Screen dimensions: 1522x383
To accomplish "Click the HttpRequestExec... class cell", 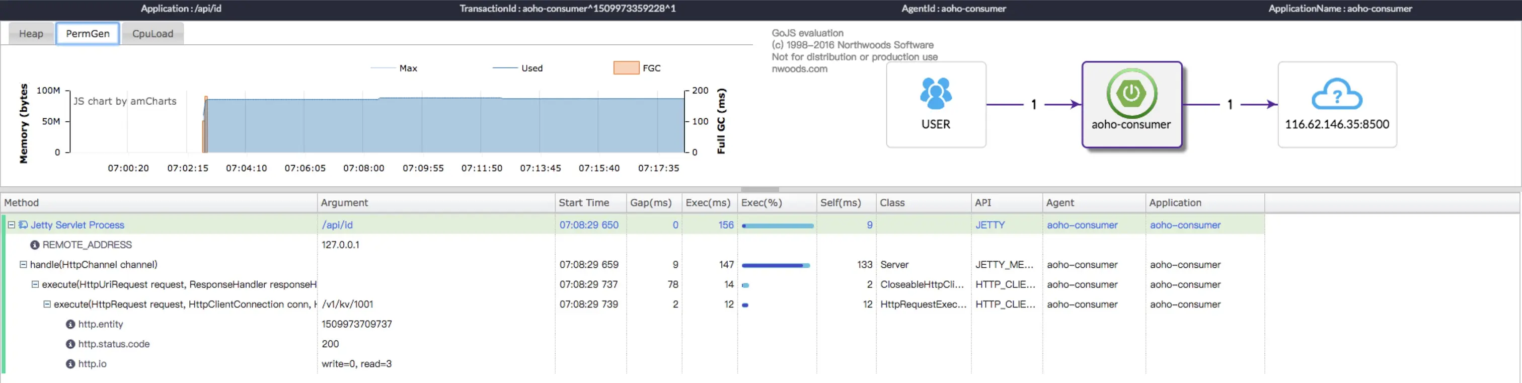I will [923, 304].
